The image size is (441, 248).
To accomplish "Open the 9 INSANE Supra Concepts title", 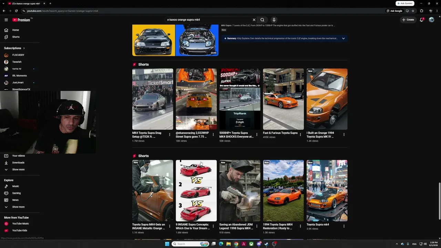I will point(193,226).
